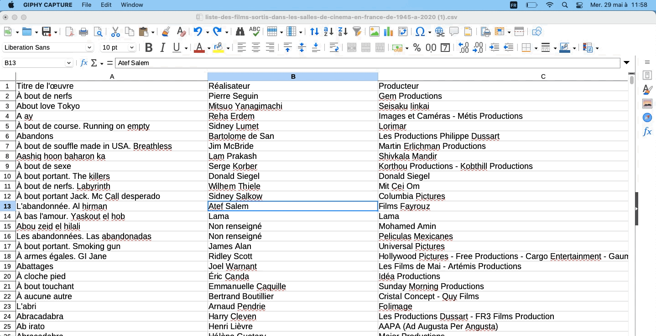Expand the formula bar with arrow
The height and width of the screenshot is (336, 656).
[x=627, y=63]
